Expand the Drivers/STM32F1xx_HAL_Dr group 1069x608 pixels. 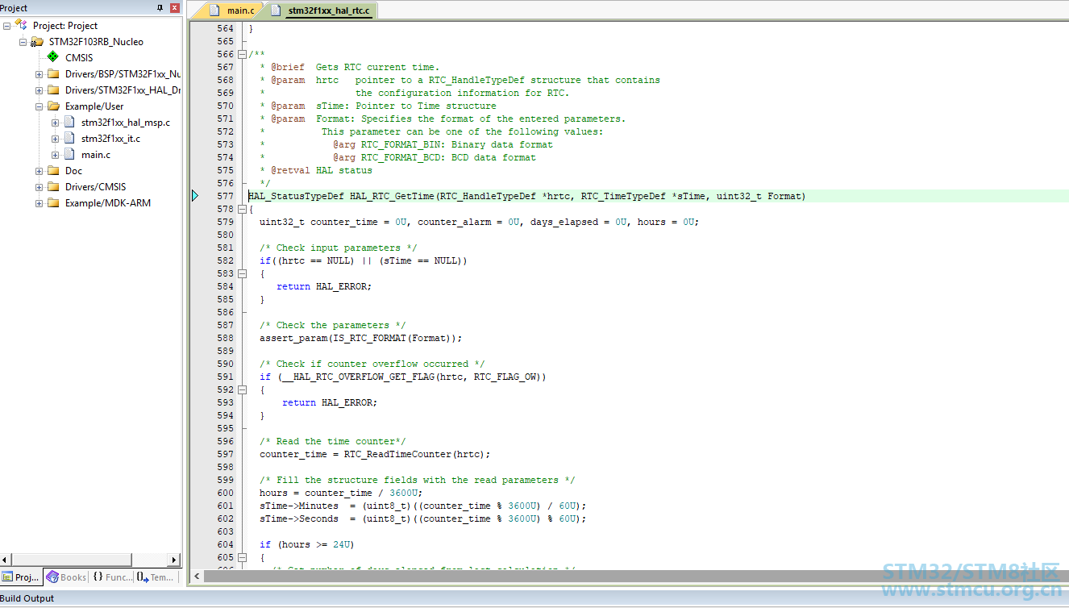click(39, 90)
